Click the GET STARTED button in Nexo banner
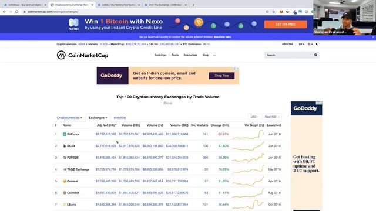 pos(286,25)
